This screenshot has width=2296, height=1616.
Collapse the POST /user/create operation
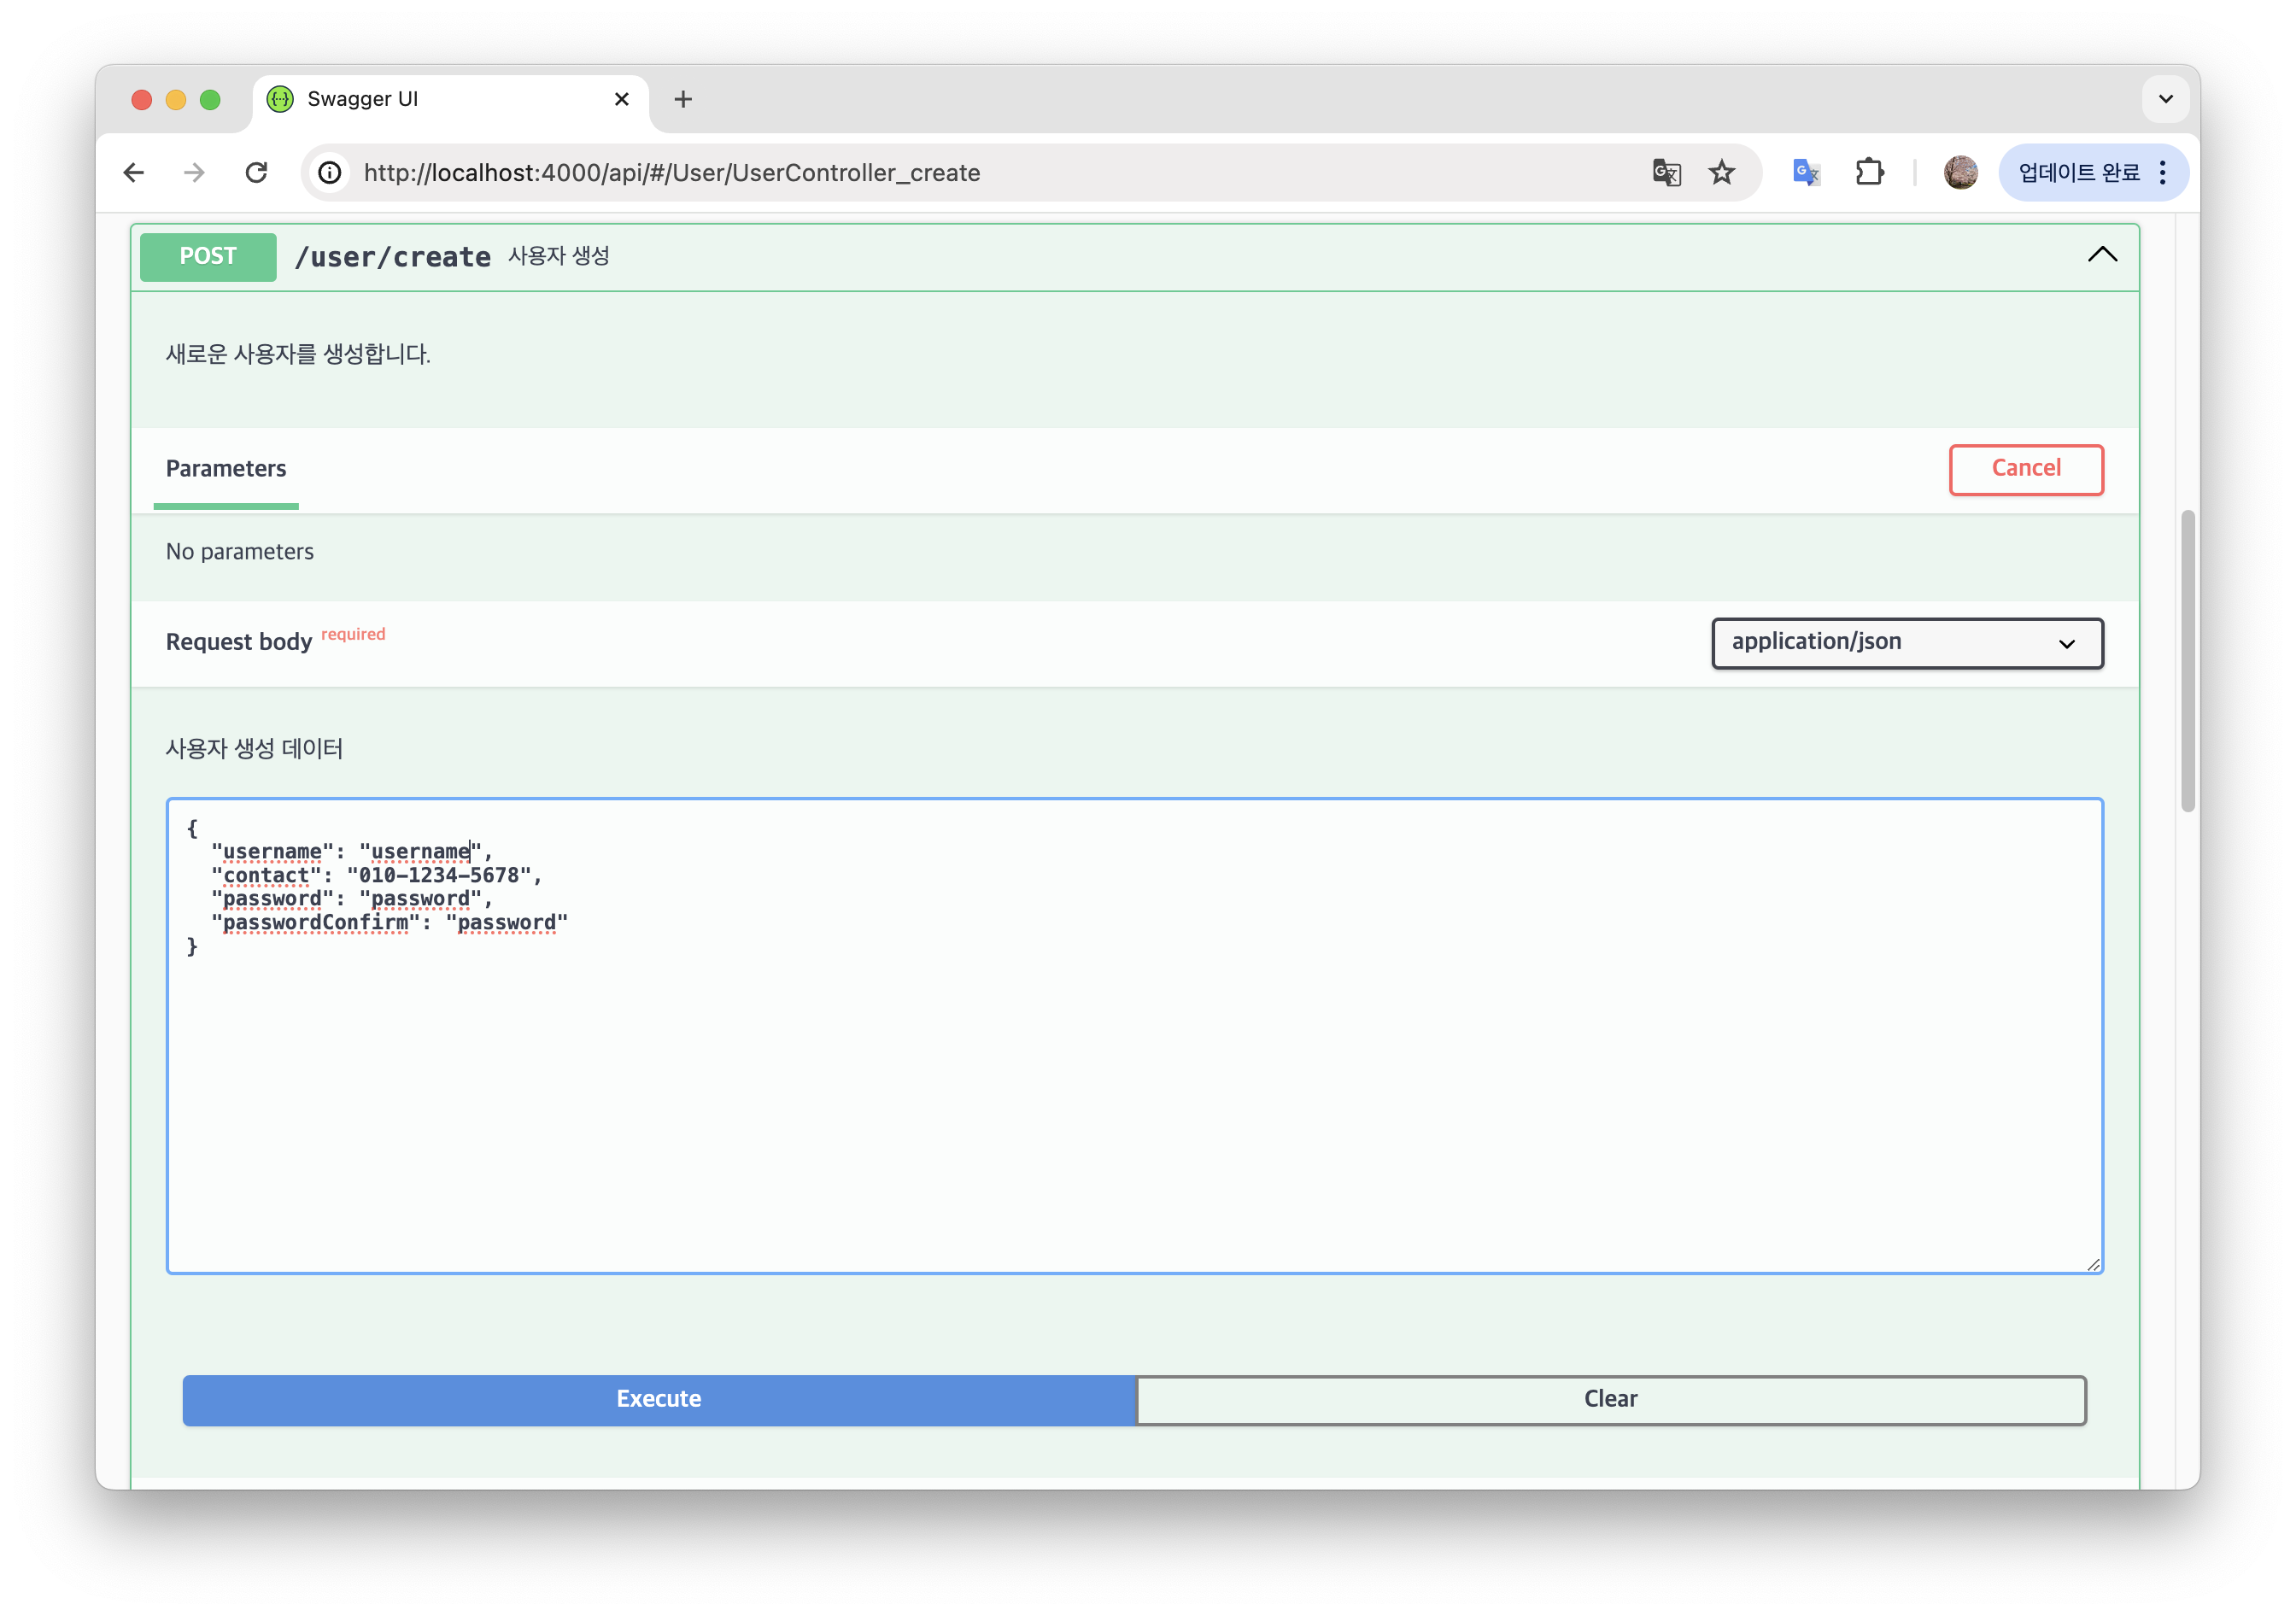(2102, 255)
